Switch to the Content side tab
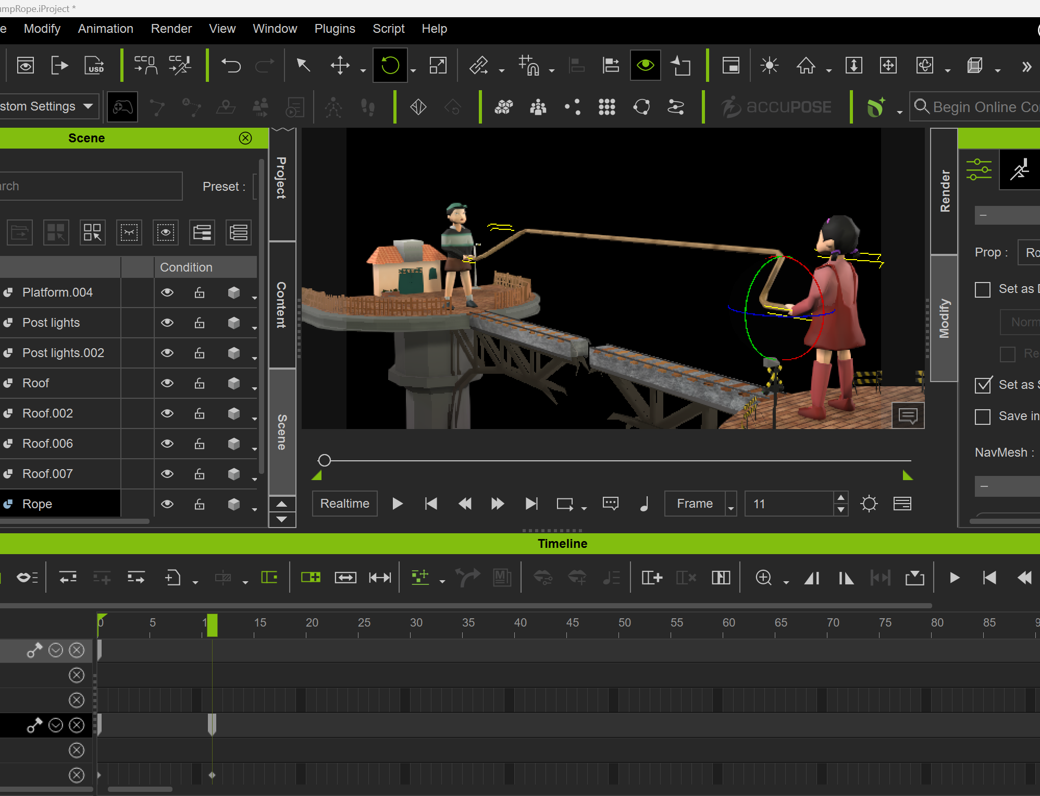The width and height of the screenshot is (1040, 796). click(x=282, y=305)
